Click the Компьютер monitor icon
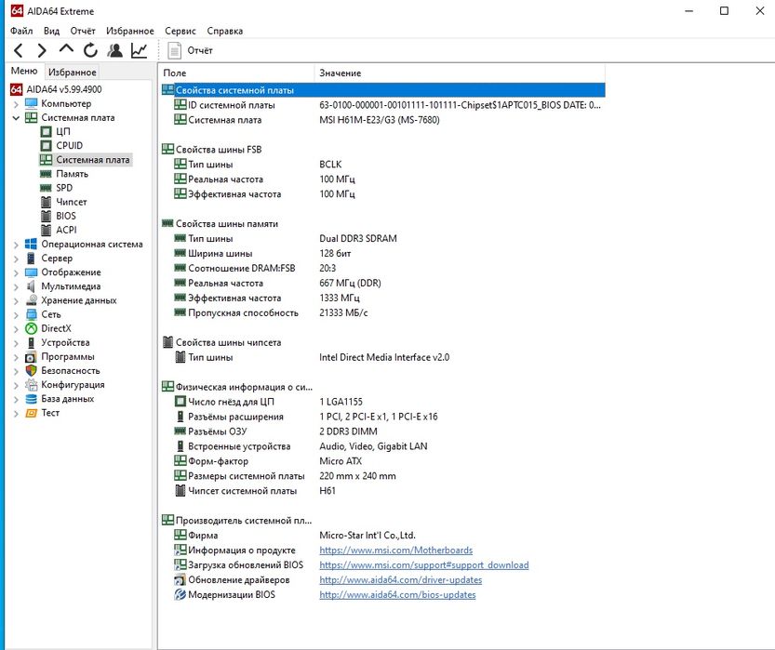Screen dimensions: 775x650 coord(31,104)
